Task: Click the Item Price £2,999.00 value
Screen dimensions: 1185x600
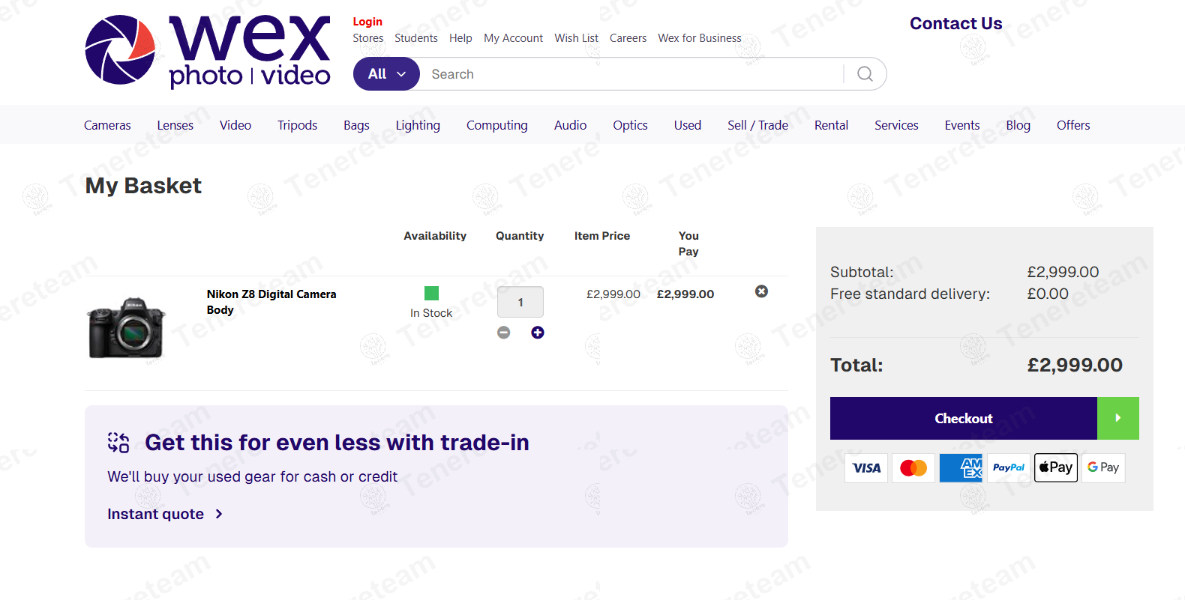Action: (x=613, y=294)
